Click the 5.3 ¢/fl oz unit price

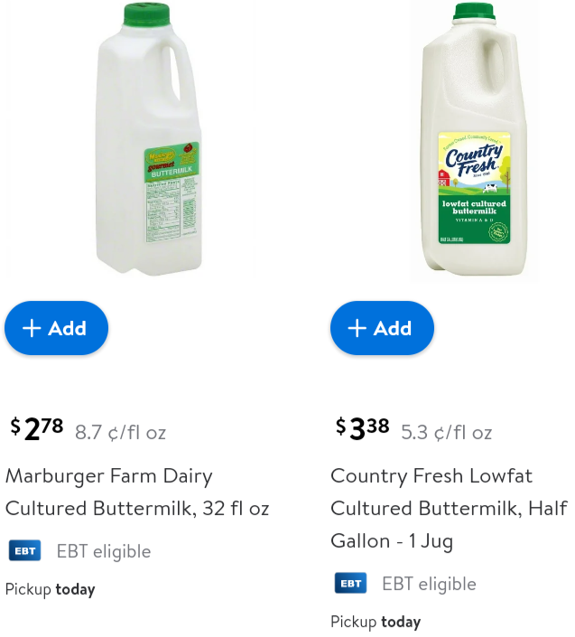446,432
